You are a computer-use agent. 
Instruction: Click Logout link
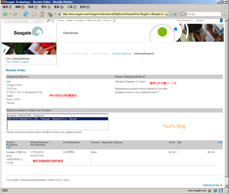coord(25,62)
